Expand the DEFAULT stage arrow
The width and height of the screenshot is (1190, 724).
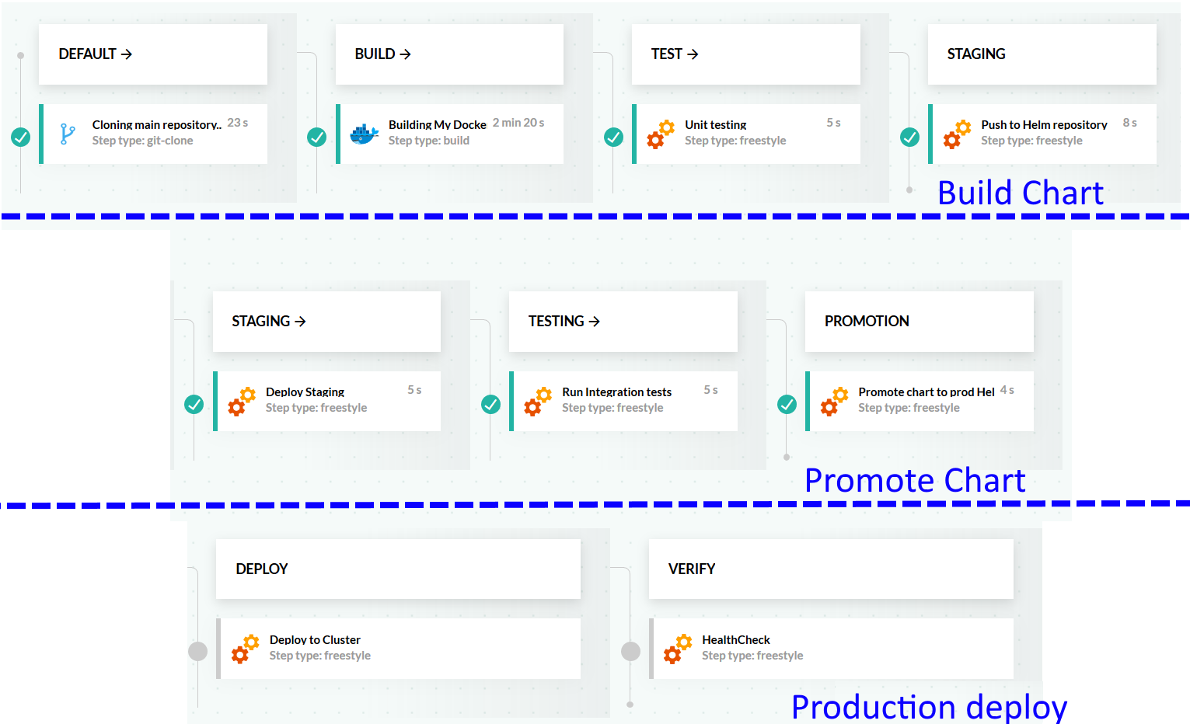click(127, 54)
